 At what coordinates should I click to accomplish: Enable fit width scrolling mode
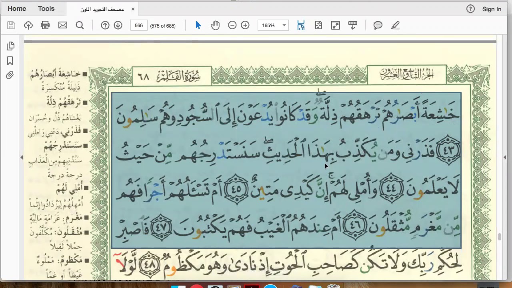(x=301, y=25)
